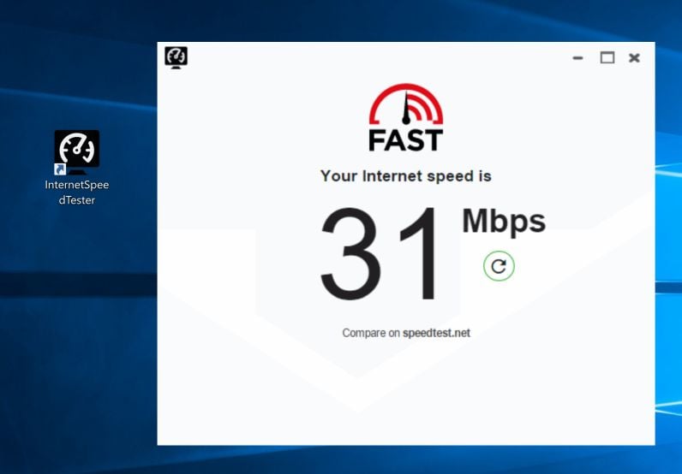This screenshot has width=682, height=474.
Task: Click the Mbps unit label
Action: tap(504, 222)
